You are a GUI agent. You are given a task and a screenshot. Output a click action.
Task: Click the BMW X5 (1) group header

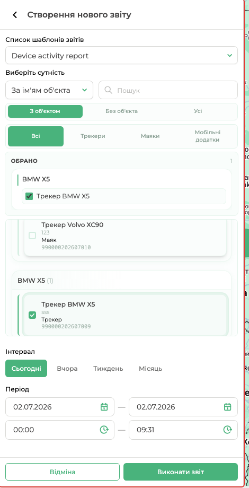[121, 281]
